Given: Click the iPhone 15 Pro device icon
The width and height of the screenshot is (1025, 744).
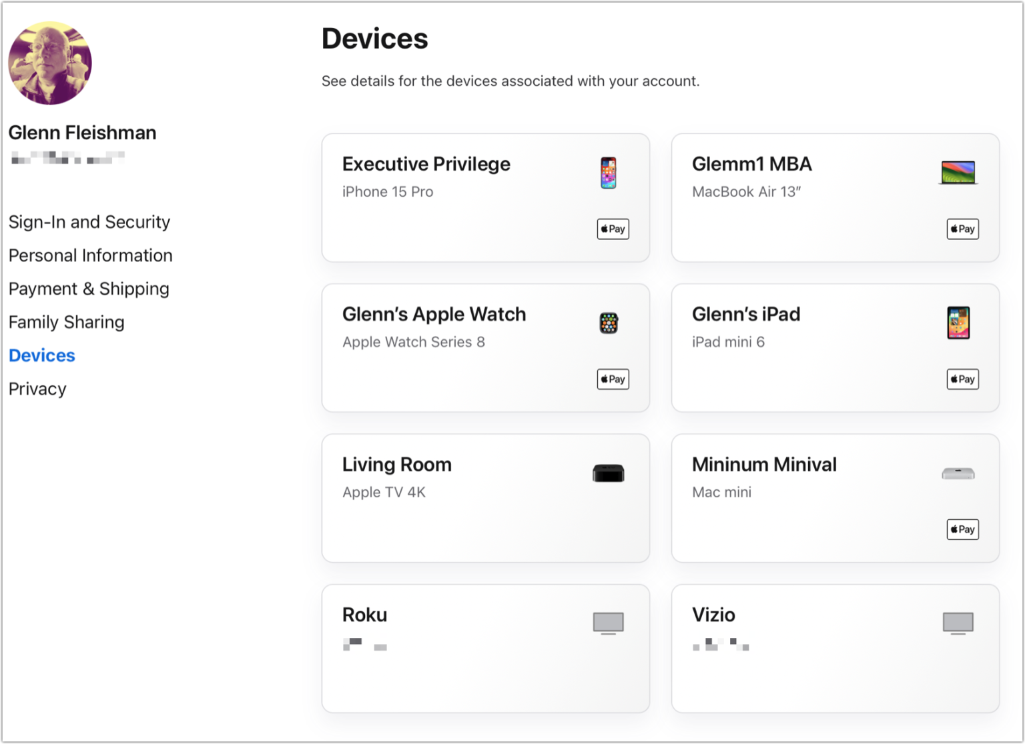Looking at the screenshot, I should [x=608, y=174].
